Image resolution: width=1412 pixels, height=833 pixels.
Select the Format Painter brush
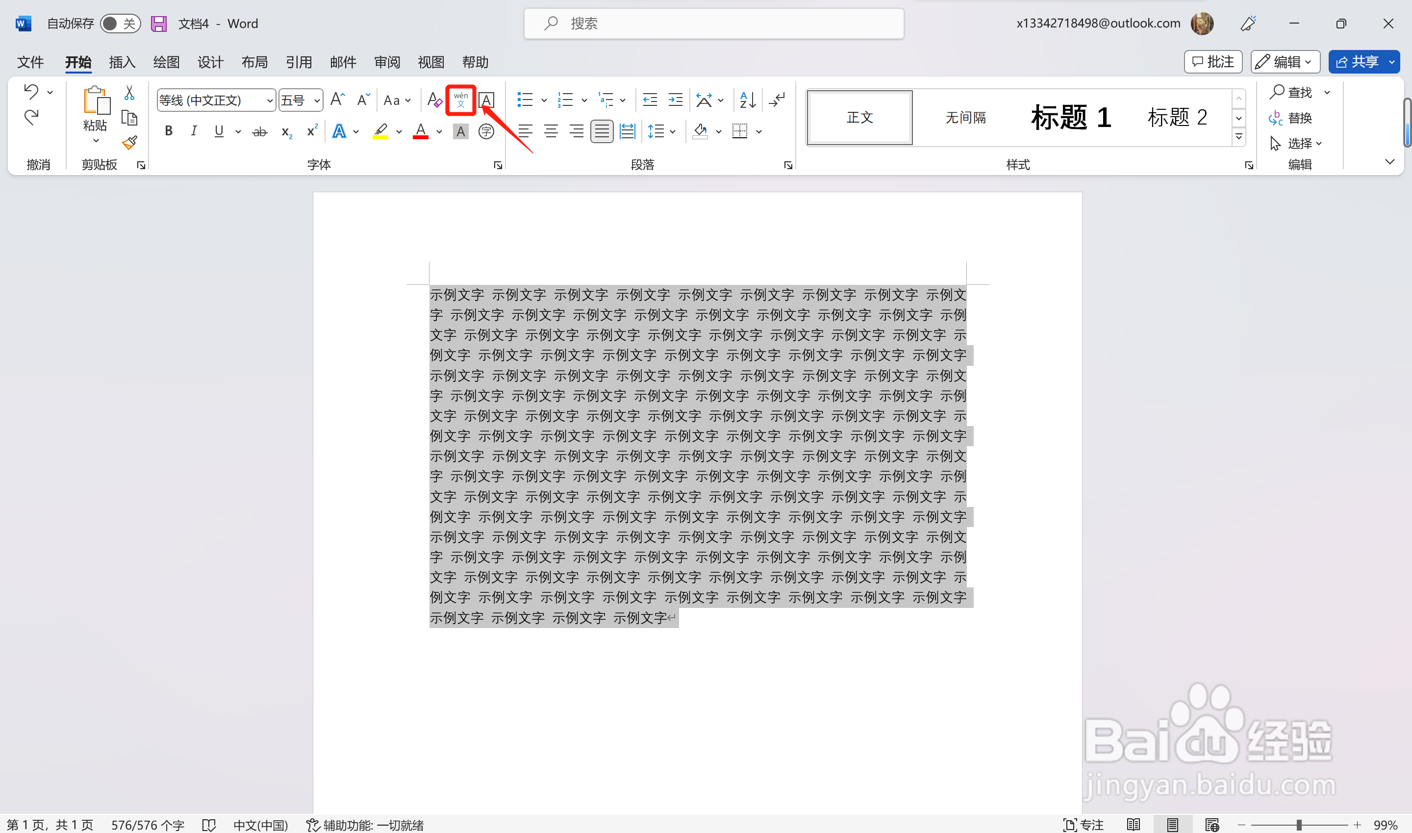[129, 143]
